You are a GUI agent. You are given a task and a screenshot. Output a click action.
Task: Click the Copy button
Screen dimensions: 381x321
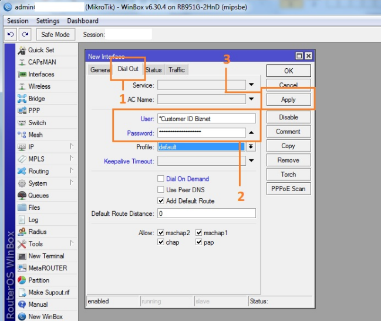tap(289, 146)
